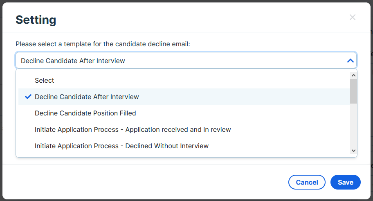Screen dimensions: 373x201
Task: Click the dimmed backdrop outside the dialog
Action: 186,1
